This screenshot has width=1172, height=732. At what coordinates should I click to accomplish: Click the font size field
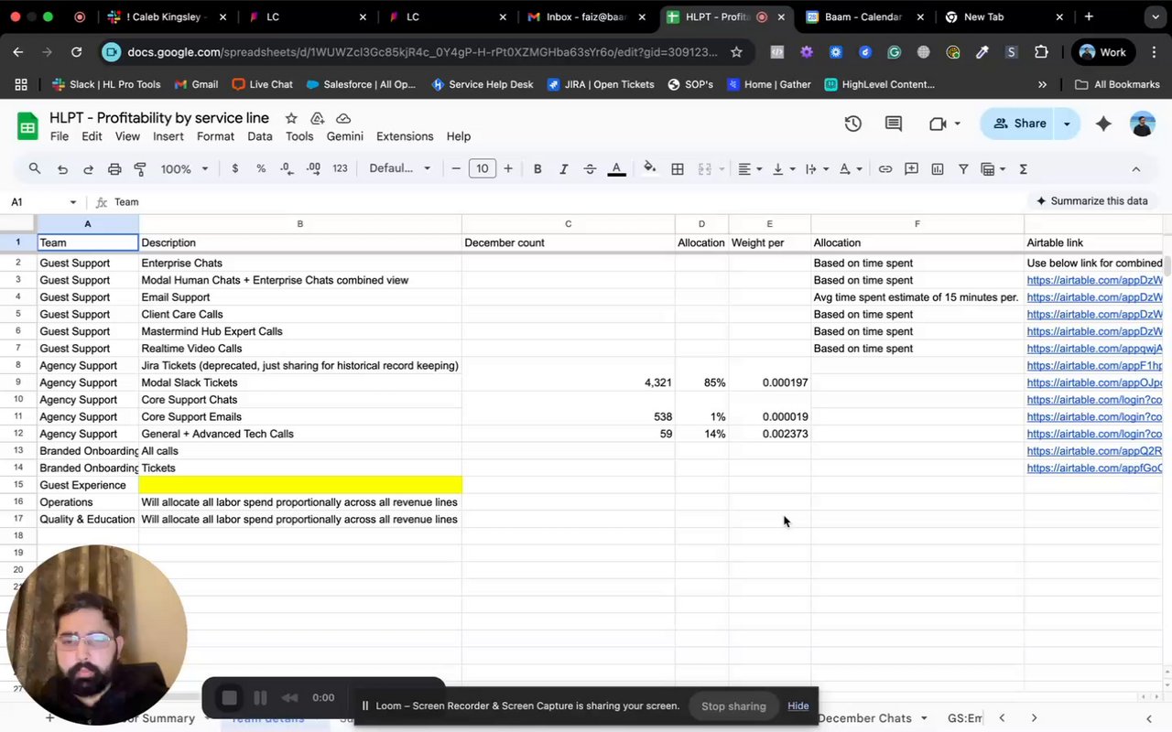pyautogui.click(x=483, y=168)
